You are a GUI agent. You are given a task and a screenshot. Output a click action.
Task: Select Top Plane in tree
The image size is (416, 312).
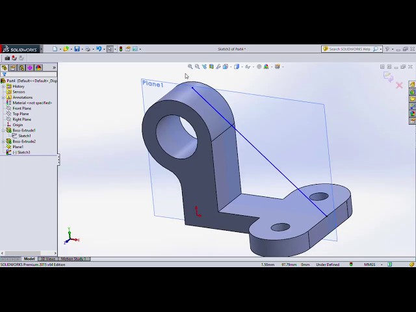[x=18, y=114]
